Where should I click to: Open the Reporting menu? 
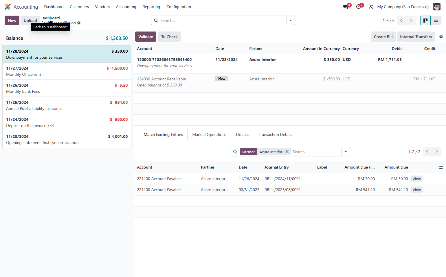(151, 7)
